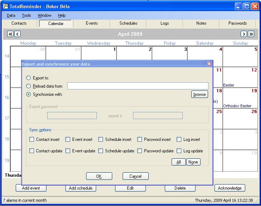
Task: Click the file path input field
Action: (x=138, y=86)
